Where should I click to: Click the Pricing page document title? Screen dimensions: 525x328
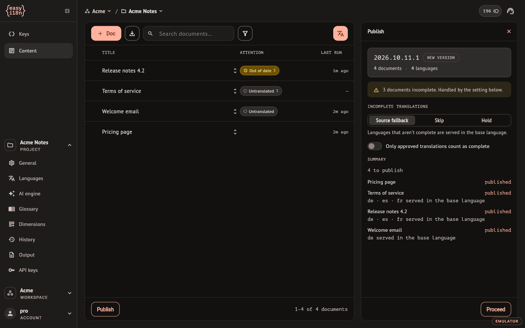pyautogui.click(x=117, y=132)
